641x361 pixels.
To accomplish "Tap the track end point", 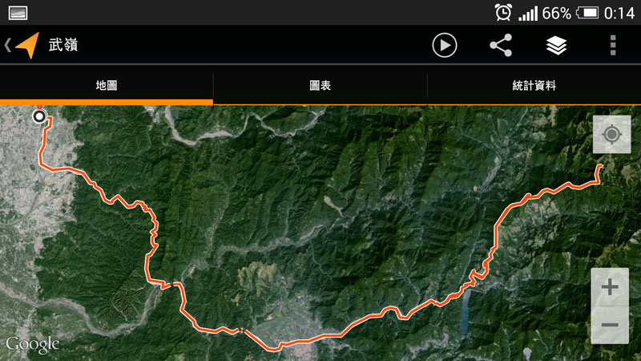I will (x=600, y=166).
